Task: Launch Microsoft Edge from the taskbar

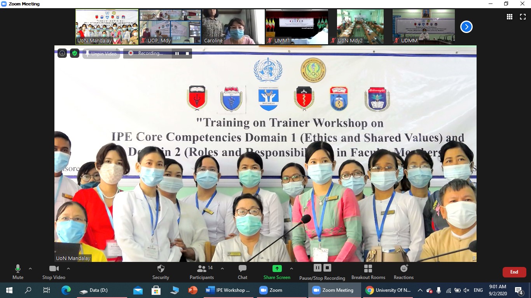Action: pos(66,290)
